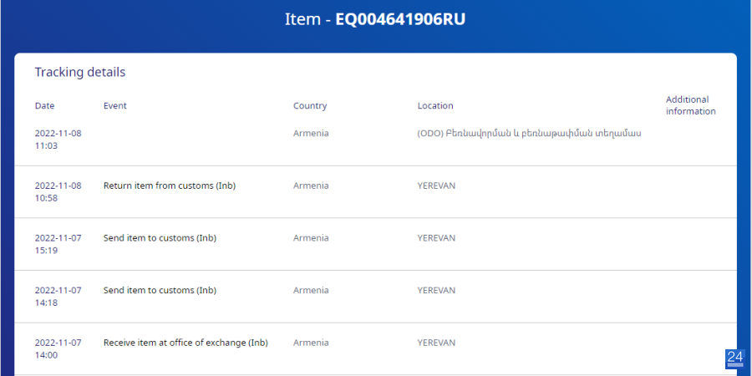Click Armenia in the 11:03 row
The image size is (752, 376).
pos(311,134)
